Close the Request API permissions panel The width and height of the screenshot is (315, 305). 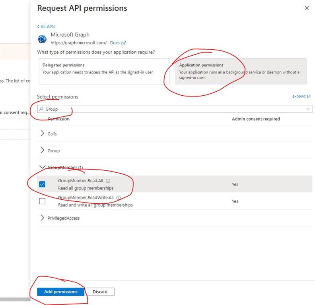click(x=307, y=8)
